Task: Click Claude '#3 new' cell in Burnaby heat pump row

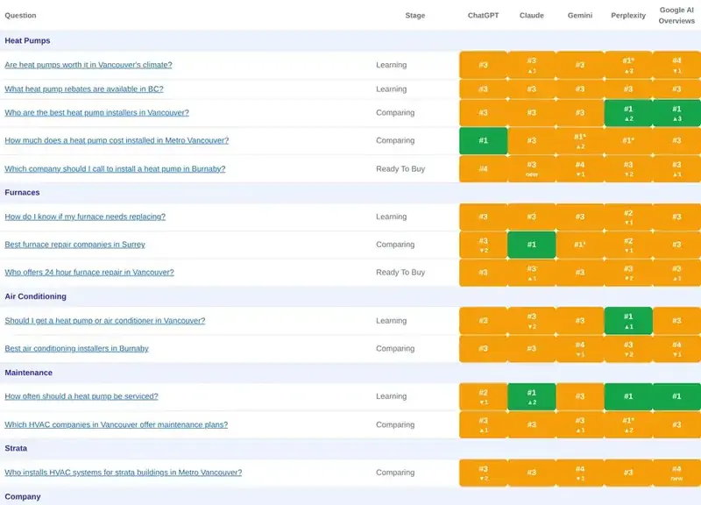Action: pos(532,169)
